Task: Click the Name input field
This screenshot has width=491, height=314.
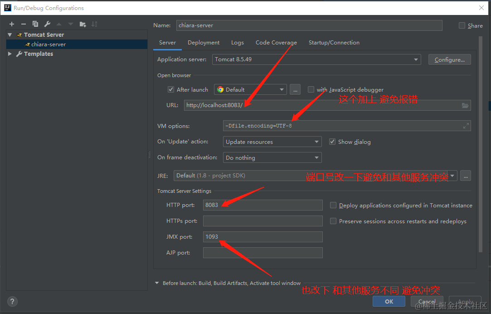Action: tap(309, 25)
